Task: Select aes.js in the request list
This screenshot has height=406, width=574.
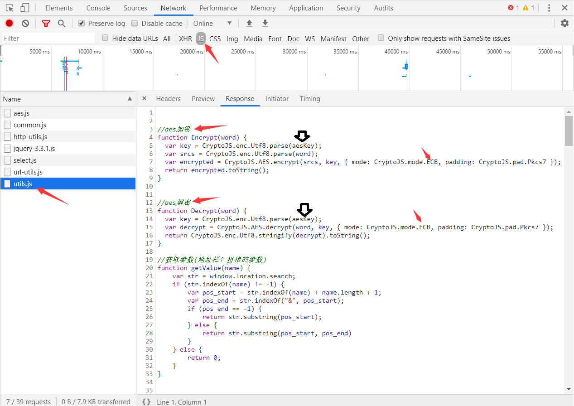Action: tap(21, 113)
